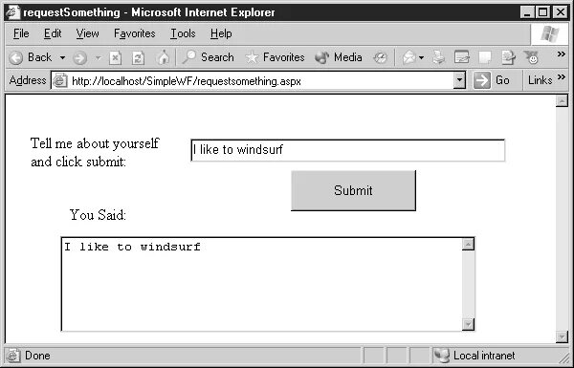The width and height of the screenshot is (574, 368).
Task: Click the Mail envelope icon
Action: pos(408,57)
